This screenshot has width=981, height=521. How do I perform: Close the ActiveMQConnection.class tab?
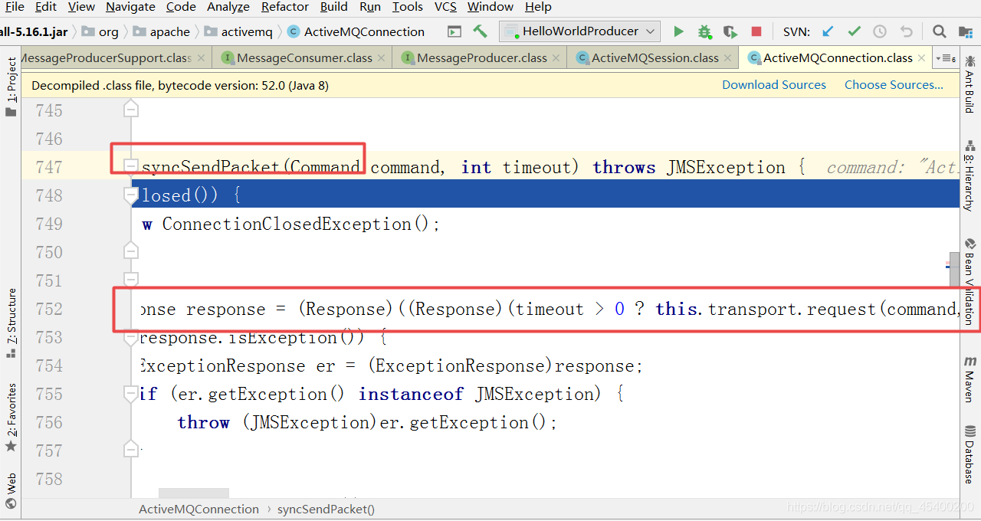click(x=922, y=58)
